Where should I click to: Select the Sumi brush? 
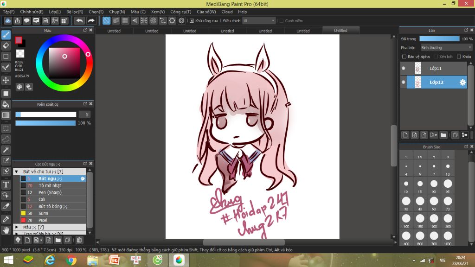click(53, 213)
